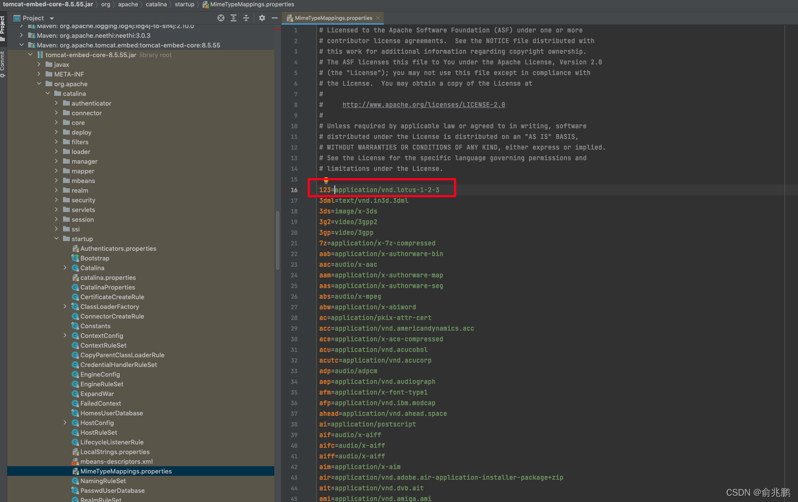Open the Apache LICENSE-2.0 hyperlink
This screenshot has width=798, height=502.
coord(423,105)
